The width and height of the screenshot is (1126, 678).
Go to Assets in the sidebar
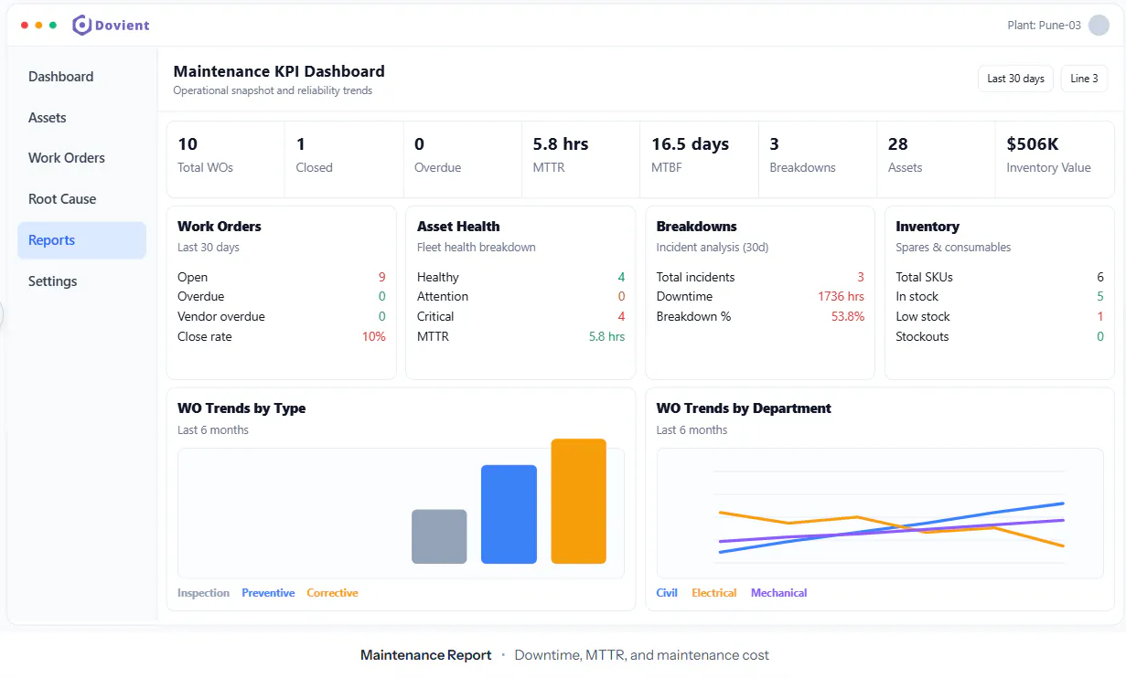(81, 118)
